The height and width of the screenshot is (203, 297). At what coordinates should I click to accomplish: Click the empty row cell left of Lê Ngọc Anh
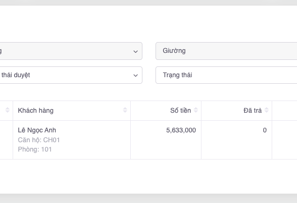click(x=6, y=139)
